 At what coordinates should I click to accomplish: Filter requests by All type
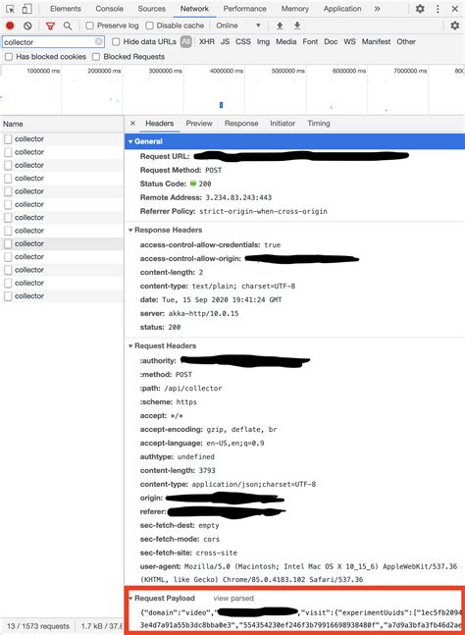pos(185,42)
